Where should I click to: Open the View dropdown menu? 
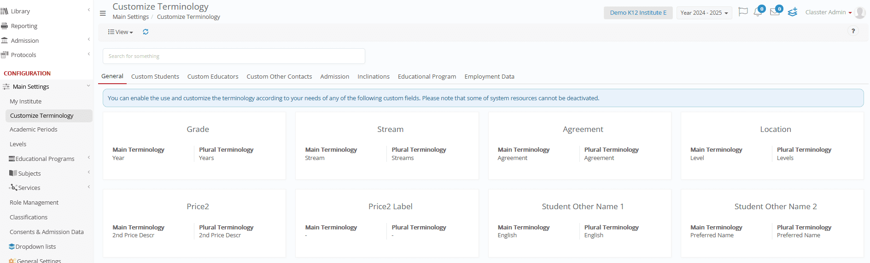tap(121, 32)
